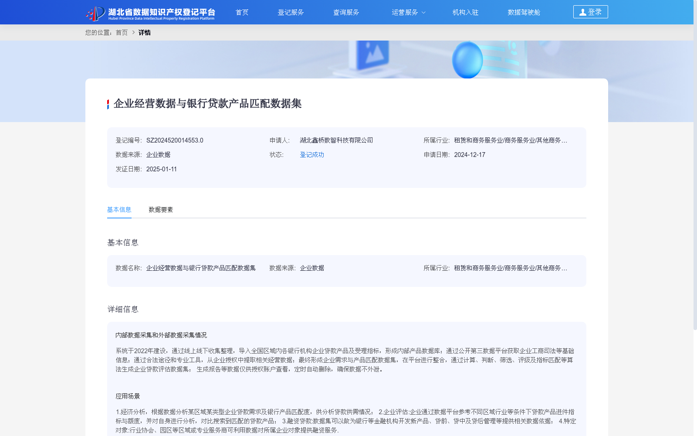Viewport: 697px width, 436px height.
Task: Click the breadcrumb chevron separator
Action: pyautogui.click(x=133, y=33)
